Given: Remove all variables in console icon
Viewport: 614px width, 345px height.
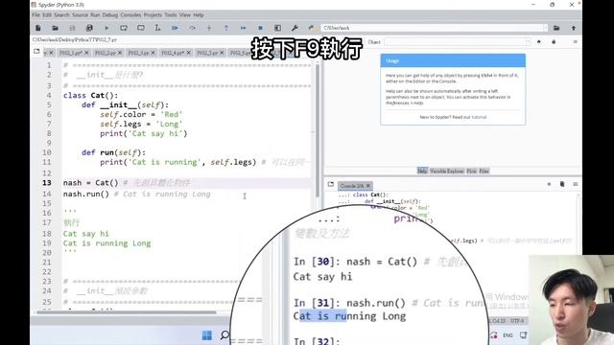Looking at the screenshot, I should pyautogui.click(x=562, y=184).
